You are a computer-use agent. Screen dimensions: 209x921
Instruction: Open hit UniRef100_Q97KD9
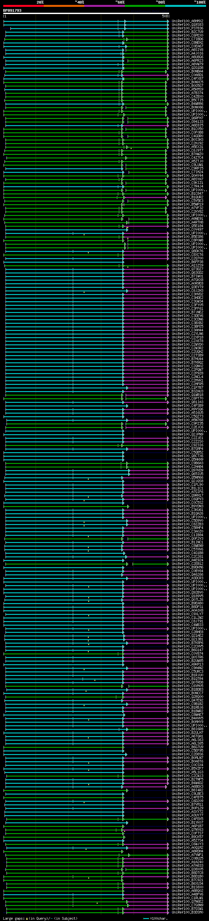click(x=187, y=470)
